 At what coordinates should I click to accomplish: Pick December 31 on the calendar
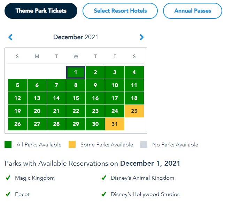click(x=115, y=124)
